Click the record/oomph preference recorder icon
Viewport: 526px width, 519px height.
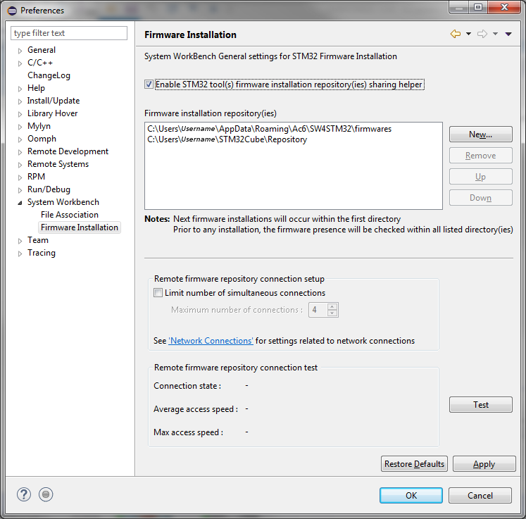46,494
